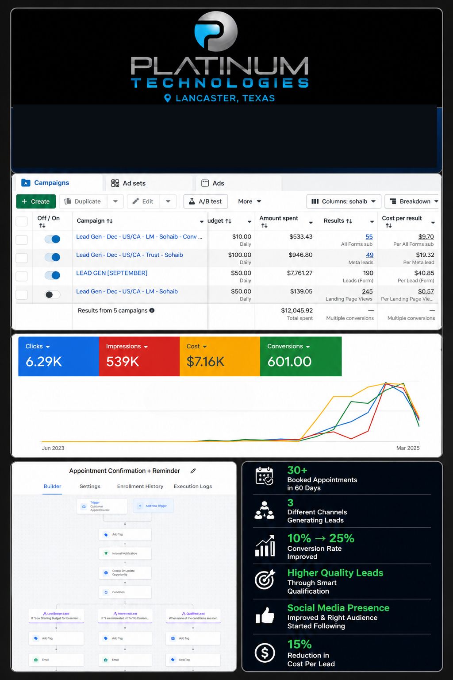This screenshot has width=453, height=680.
Task: Click target icon beside Higher Quality Leads
Action: pyautogui.click(x=265, y=580)
